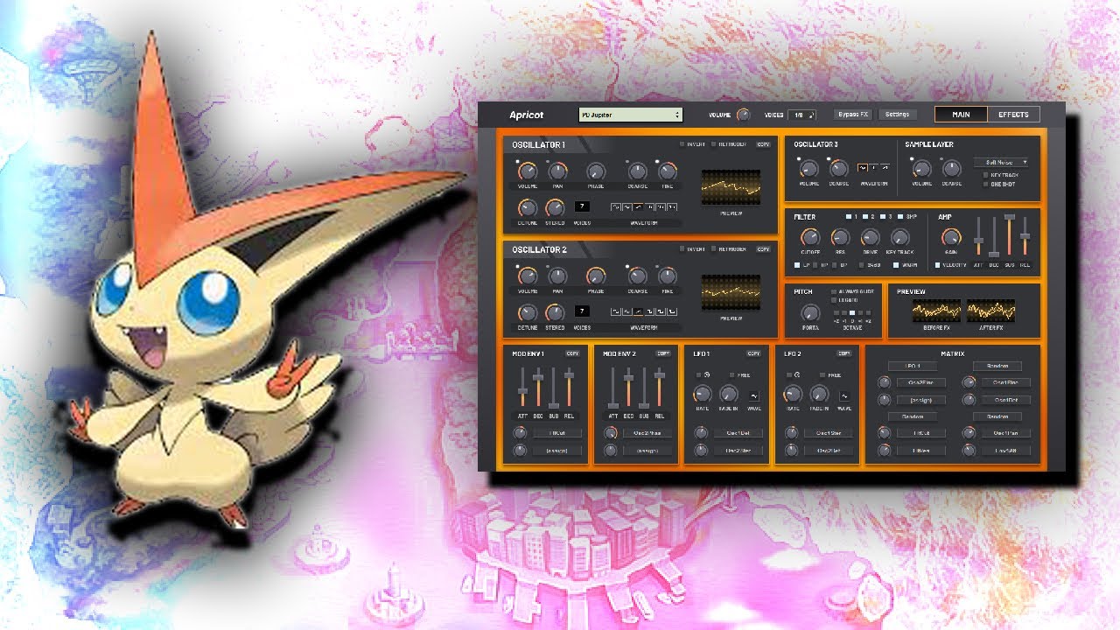Enable Invert on Oscillator 1

click(x=682, y=144)
